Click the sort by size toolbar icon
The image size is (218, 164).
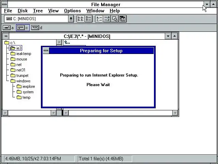click(115, 19)
